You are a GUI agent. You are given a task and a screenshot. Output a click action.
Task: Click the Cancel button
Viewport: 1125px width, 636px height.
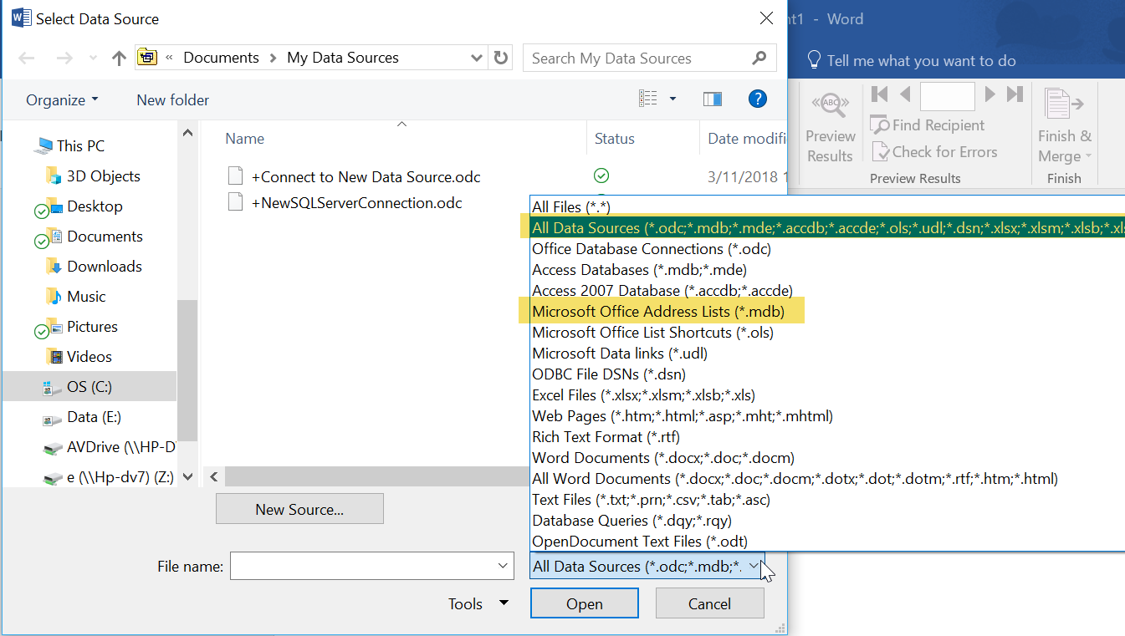tap(709, 603)
